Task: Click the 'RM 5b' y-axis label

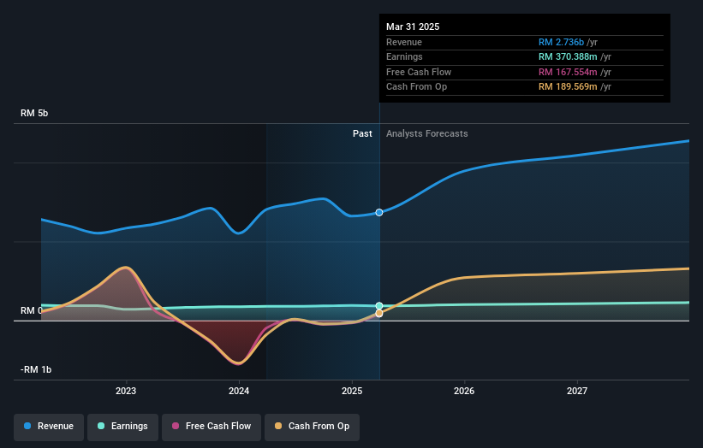Action: 34,113
